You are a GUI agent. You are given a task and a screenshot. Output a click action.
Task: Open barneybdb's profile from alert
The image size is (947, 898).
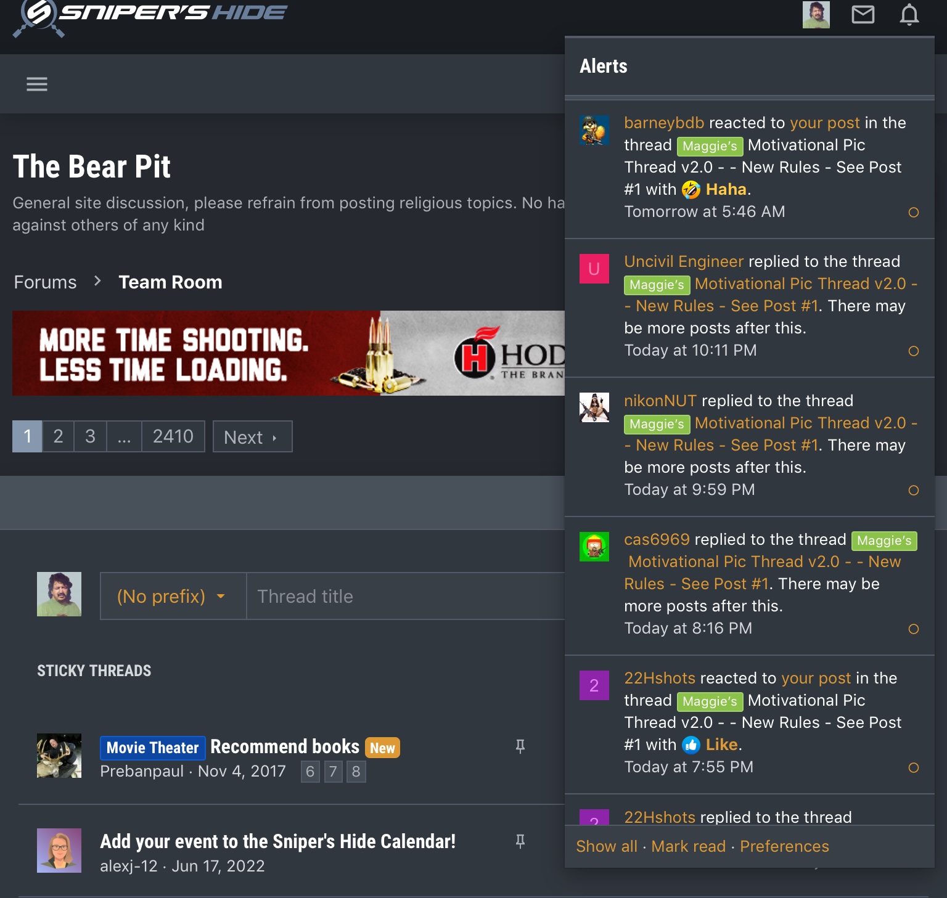[x=664, y=123]
